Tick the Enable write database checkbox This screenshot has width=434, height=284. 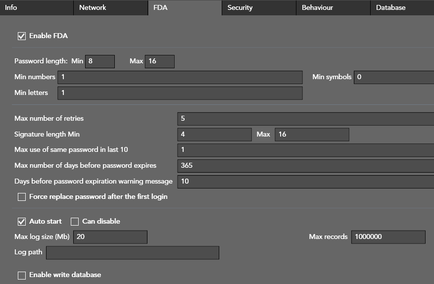22,275
